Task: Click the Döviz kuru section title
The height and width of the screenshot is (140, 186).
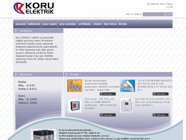Action: click(26, 74)
